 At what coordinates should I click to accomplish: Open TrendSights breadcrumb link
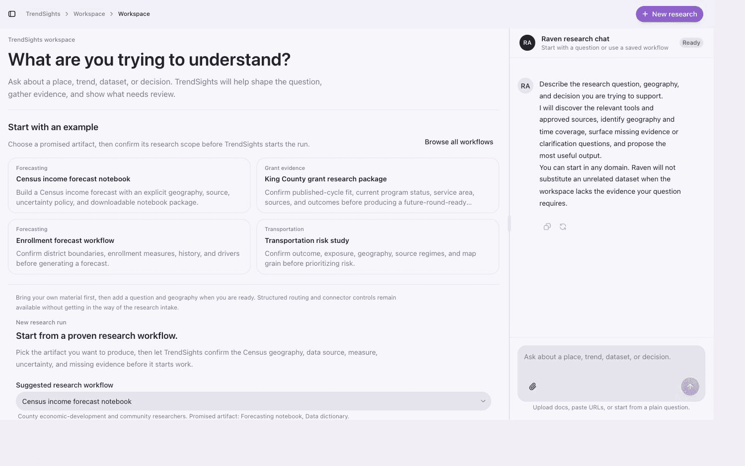pyautogui.click(x=43, y=14)
